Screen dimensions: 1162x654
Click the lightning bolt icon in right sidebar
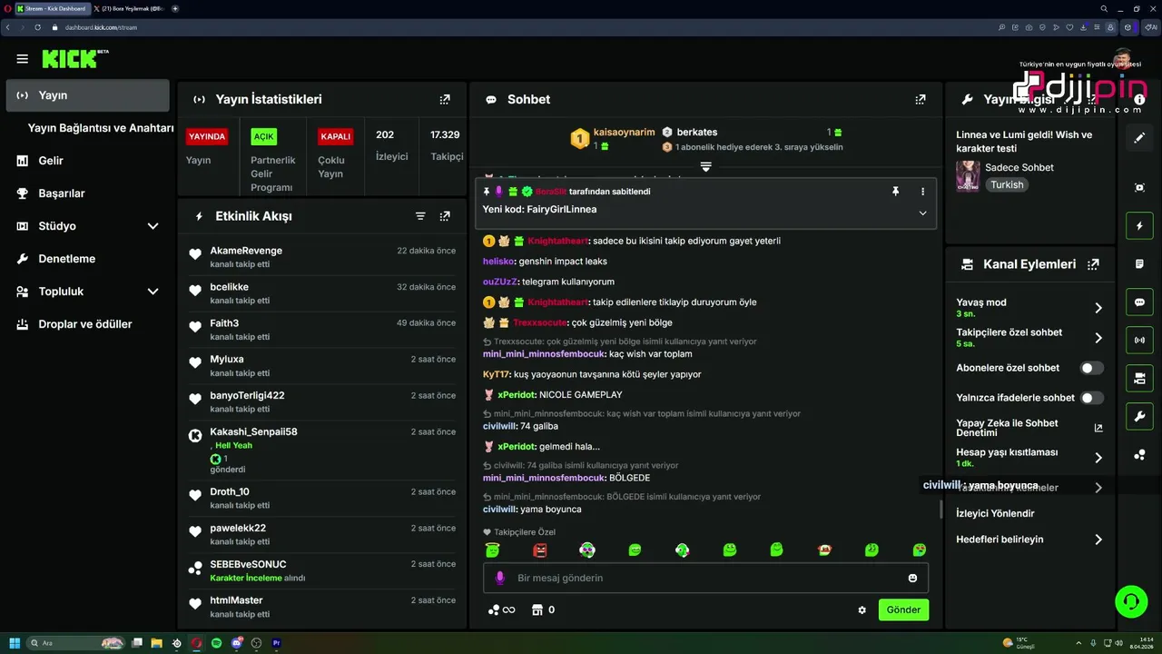(x=1139, y=225)
